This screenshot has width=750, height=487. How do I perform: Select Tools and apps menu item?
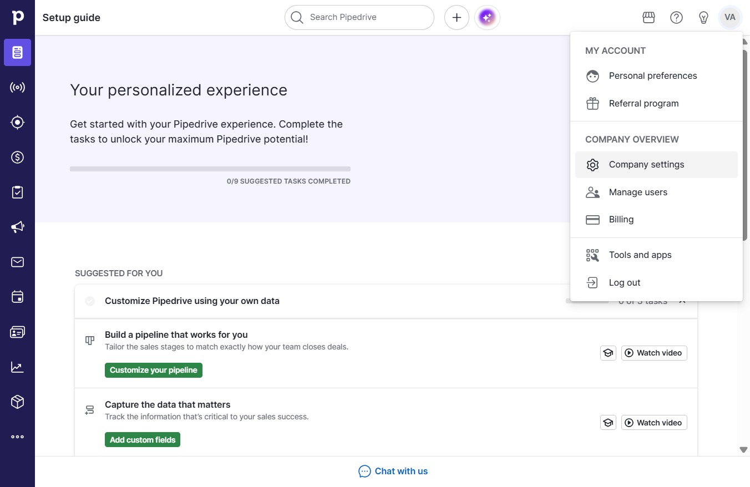coord(656,255)
